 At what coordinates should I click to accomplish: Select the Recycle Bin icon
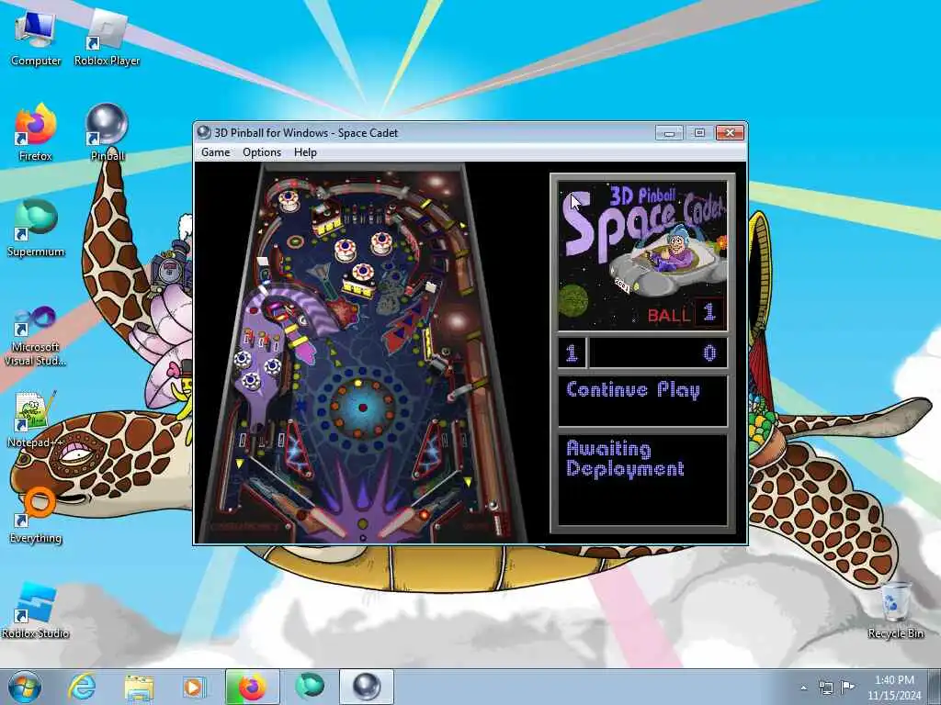(x=895, y=610)
